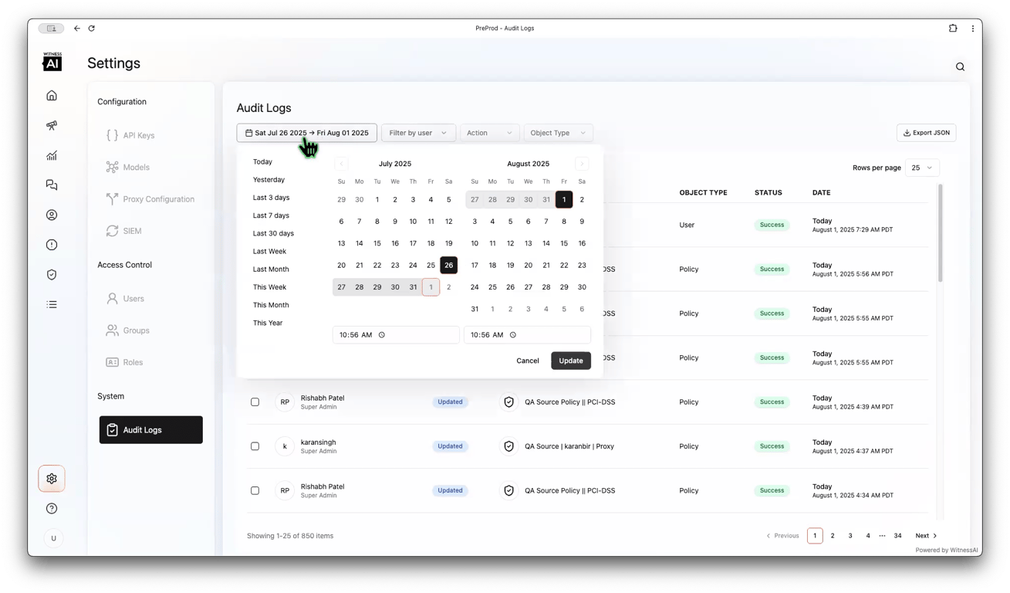Reload the page with the refresh icon
Image resolution: width=1010 pixels, height=593 pixels.
pyautogui.click(x=92, y=29)
